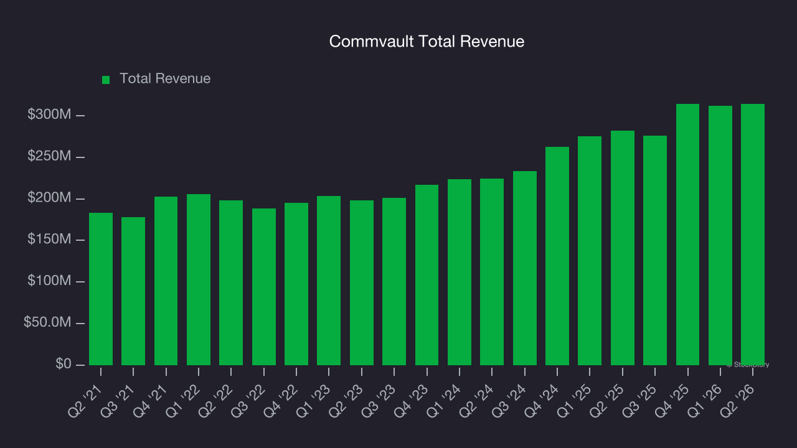Click the revenue bar for Q3 '23
This screenshot has width=797, height=448.
tap(394, 281)
